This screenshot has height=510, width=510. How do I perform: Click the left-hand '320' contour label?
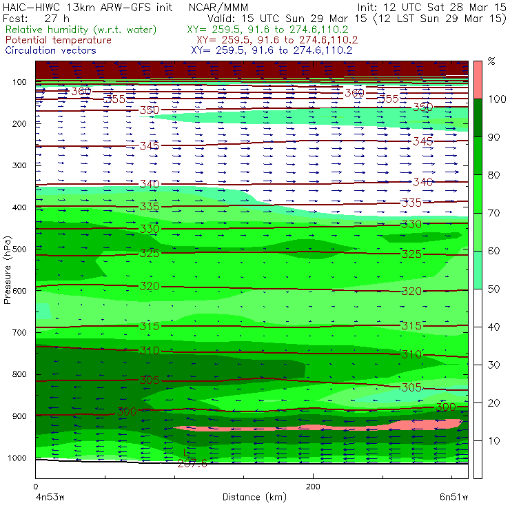(x=150, y=287)
